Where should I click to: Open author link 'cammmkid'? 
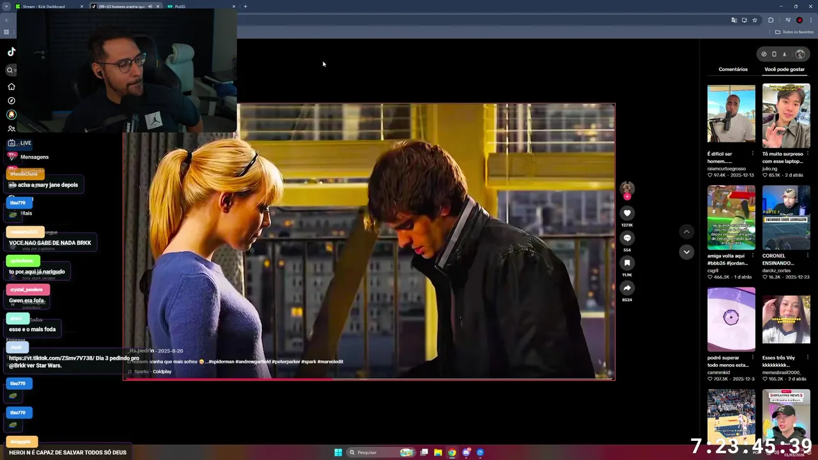[718, 372]
